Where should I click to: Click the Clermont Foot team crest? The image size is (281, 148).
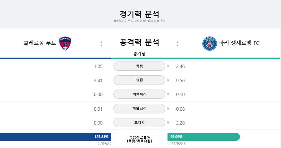(65, 43)
